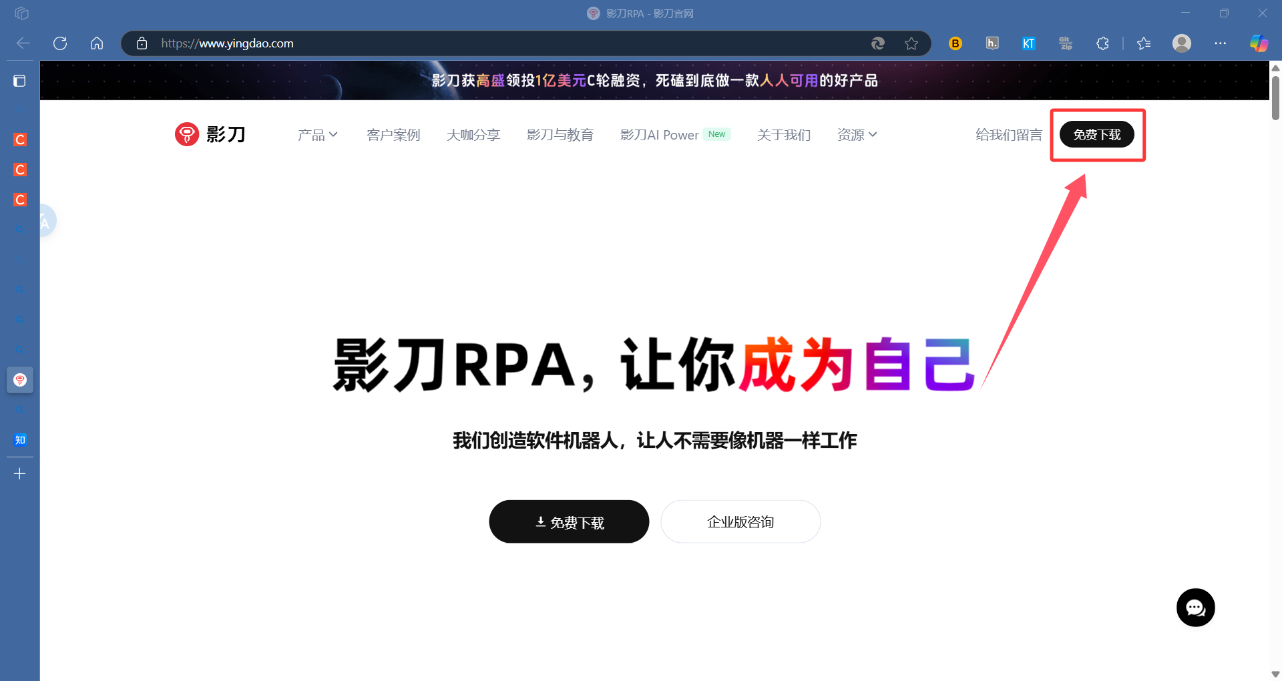Viewport: 1282px width, 681px height.
Task: Open the h. extension icon
Action: click(992, 43)
